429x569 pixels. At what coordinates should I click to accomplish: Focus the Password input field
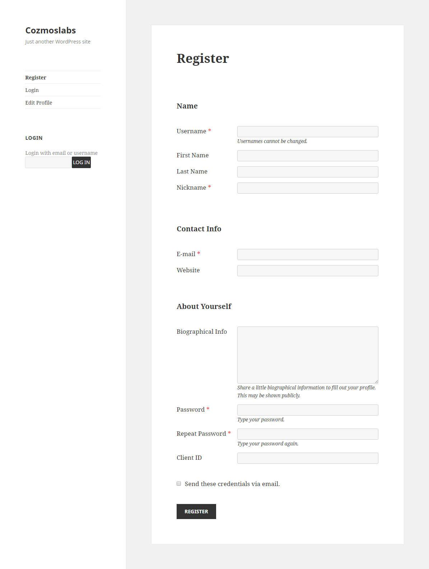[308, 410]
